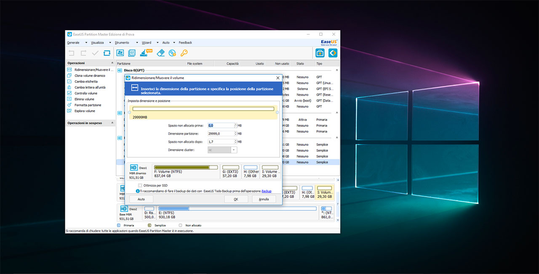
Task: Open the Visualizza menu
Action: [x=97, y=43]
